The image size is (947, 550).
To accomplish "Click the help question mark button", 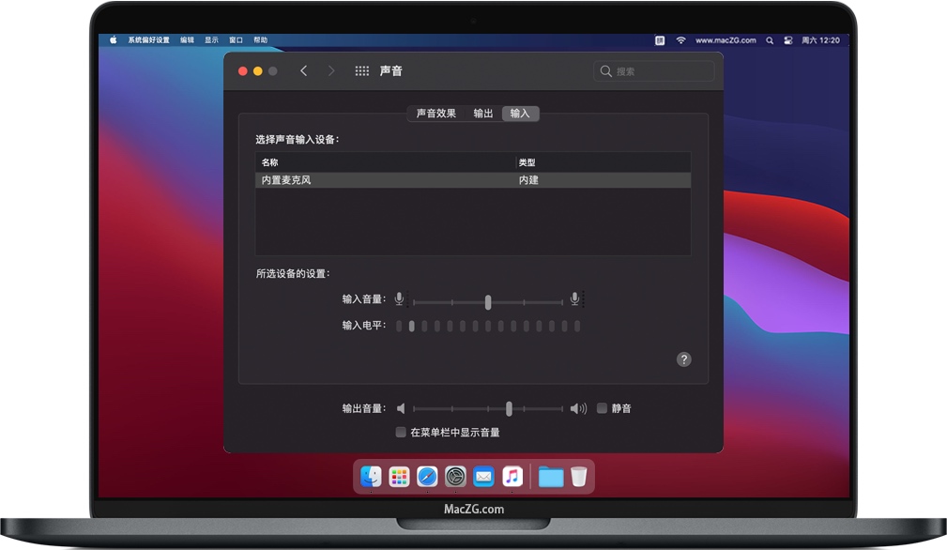I will (x=684, y=359).
